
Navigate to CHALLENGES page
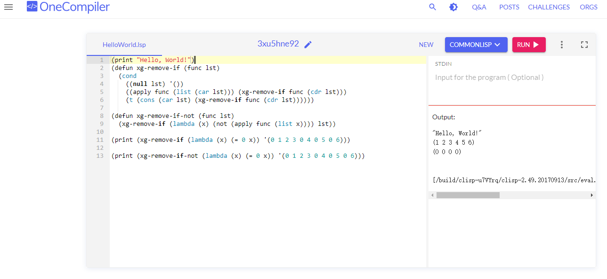pos(549,7)
